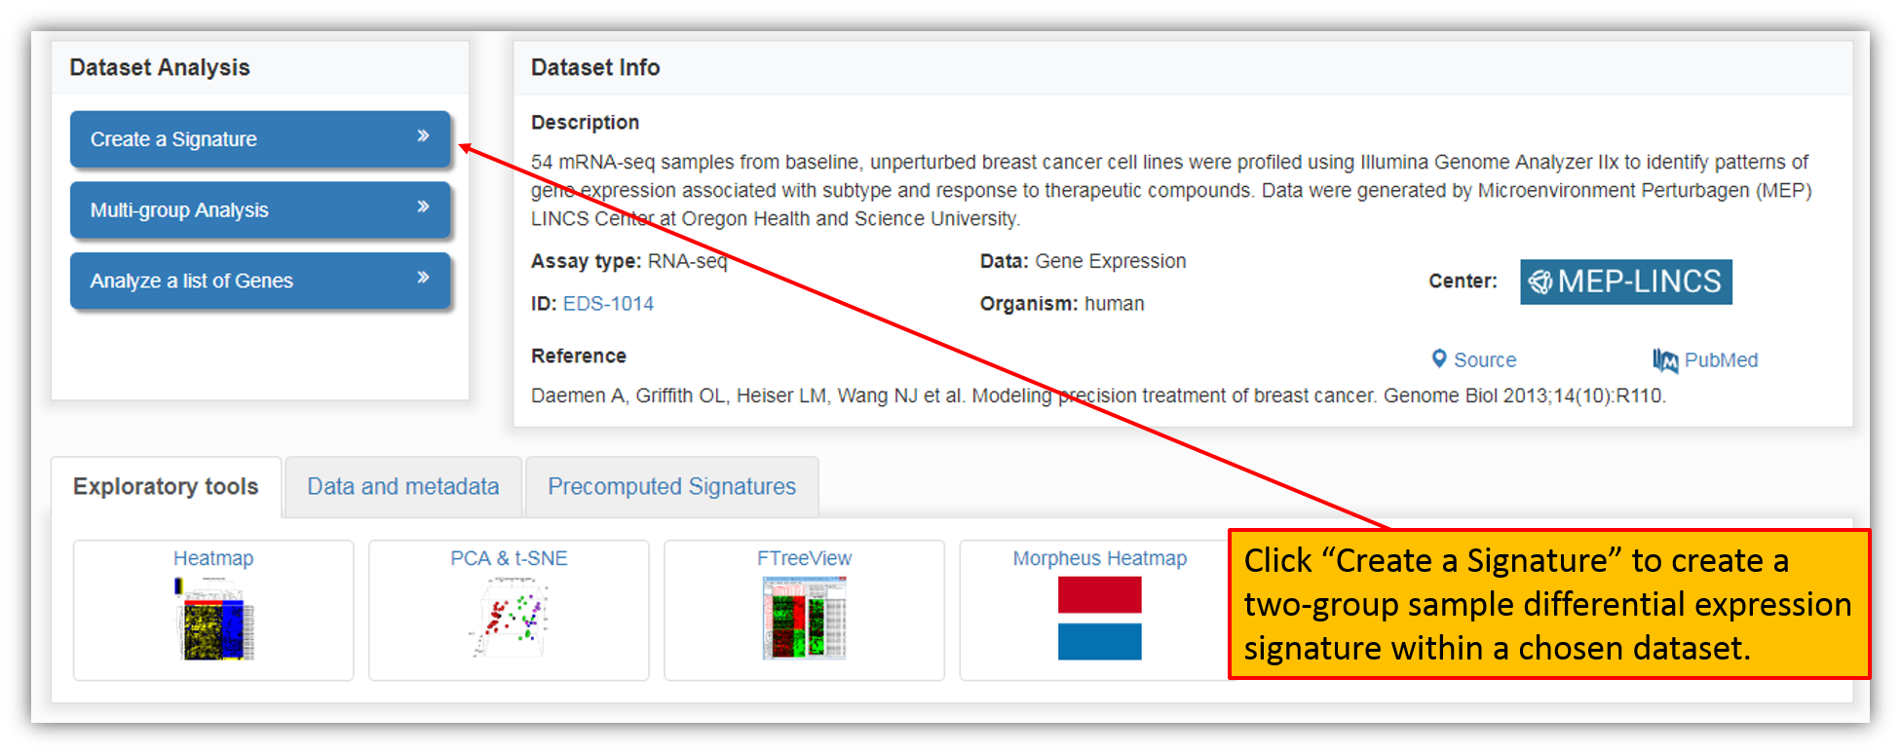The image size is (1901, 754).
Task: Open the Heatmap thumbnail image
Action: click(x=213, y=619)
